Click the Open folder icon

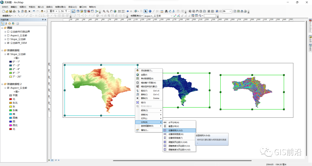tap(7, 11)
